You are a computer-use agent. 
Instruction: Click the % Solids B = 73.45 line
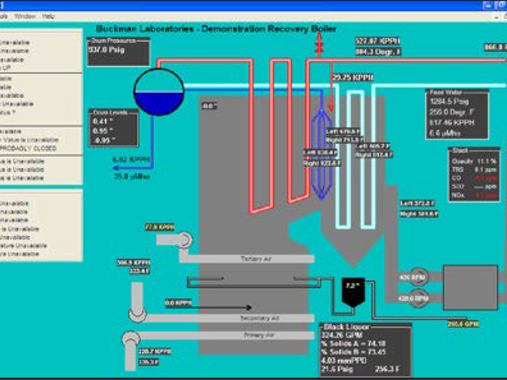pos(354,352)
